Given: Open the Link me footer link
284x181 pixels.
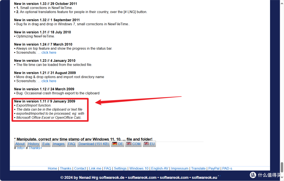Looking at the screenshot, I should (95, 168).
